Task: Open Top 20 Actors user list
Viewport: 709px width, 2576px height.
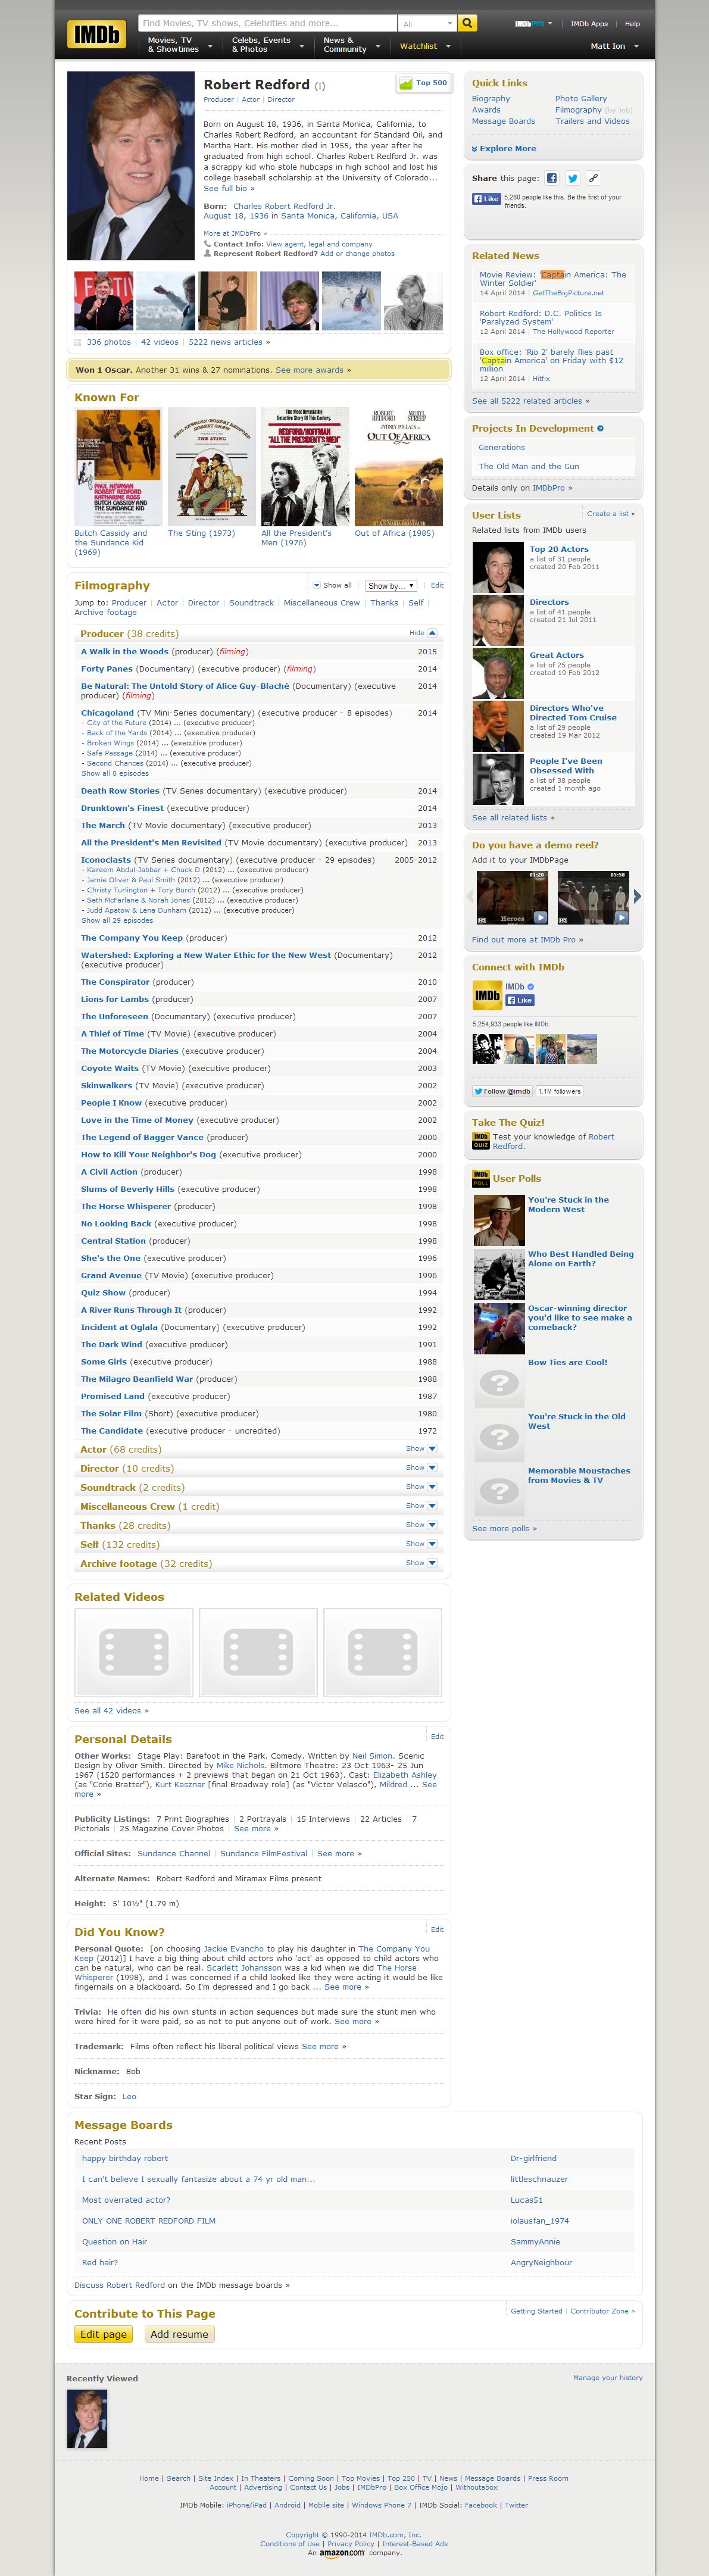Action: tap(559, 549)
